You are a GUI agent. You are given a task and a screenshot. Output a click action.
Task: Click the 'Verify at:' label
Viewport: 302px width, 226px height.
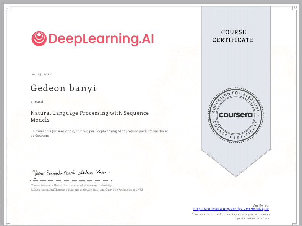[x=261, y=205]
